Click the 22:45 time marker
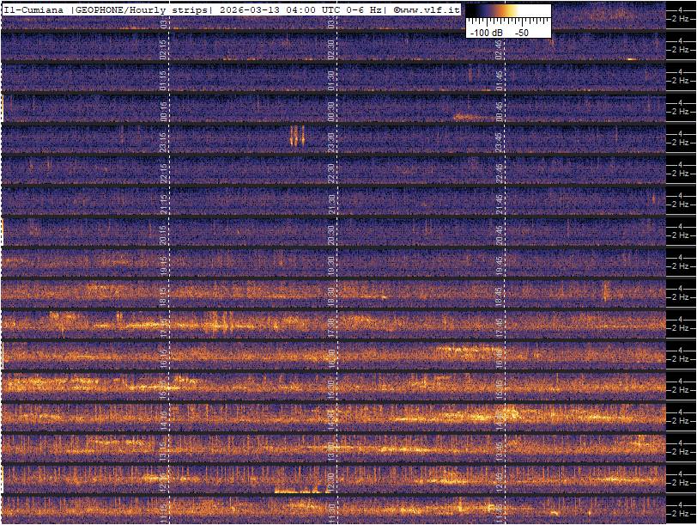This screenshot has height=525, width=697. [x=499, y=173]
